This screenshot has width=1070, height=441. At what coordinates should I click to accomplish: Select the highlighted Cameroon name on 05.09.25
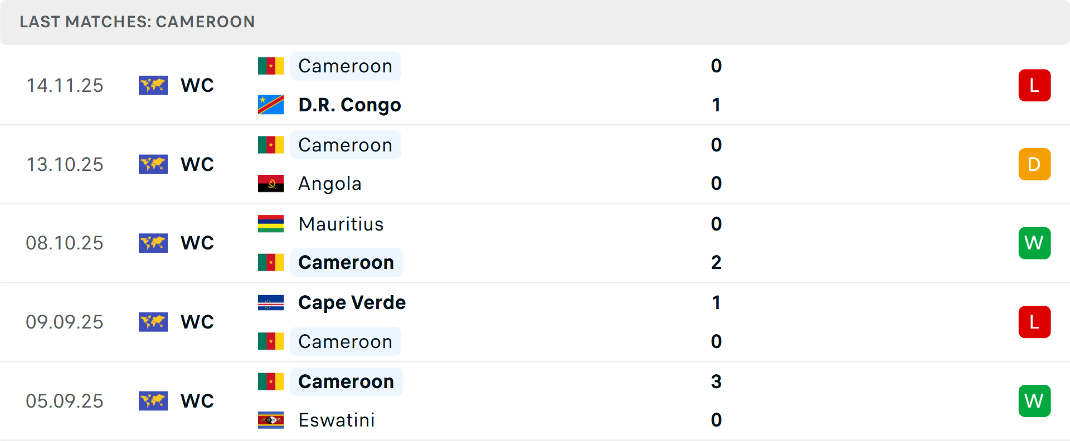point(346,381)
